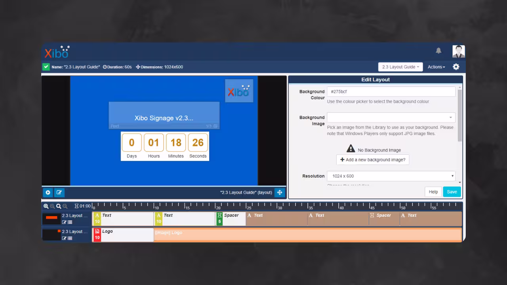Open the background colour picker field

[391, 91]
